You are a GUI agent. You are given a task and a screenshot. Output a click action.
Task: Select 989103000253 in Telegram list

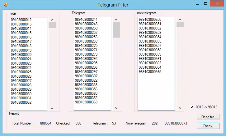86,37
